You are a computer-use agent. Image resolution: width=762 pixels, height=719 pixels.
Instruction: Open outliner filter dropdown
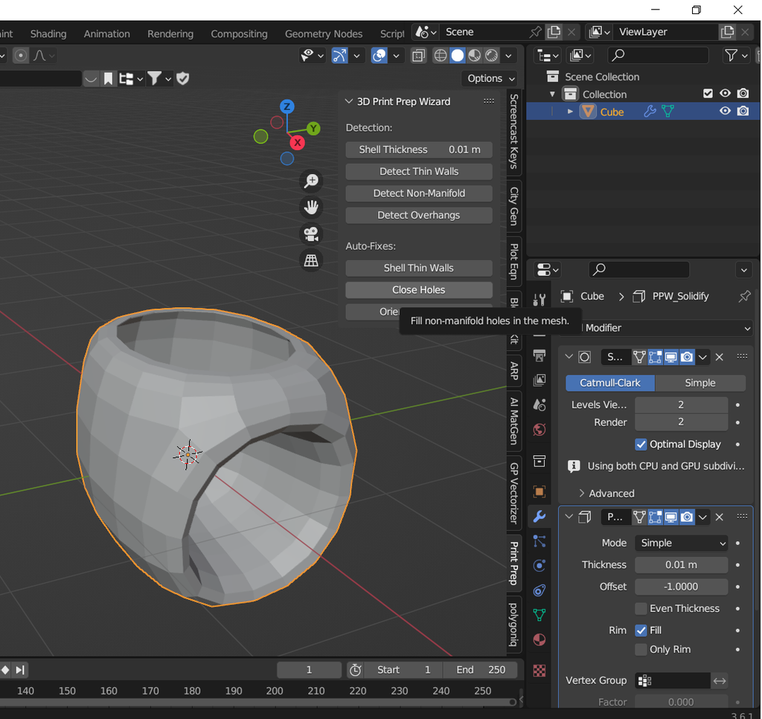(736, 56)
